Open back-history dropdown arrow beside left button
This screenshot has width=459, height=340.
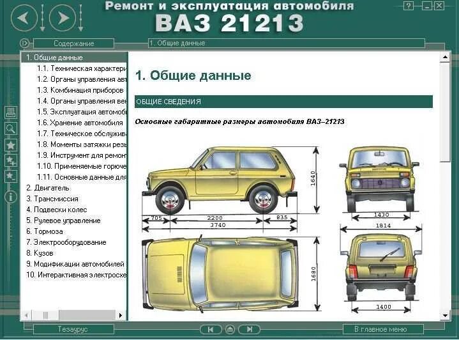pyautogui.click(x=42, y=18)
